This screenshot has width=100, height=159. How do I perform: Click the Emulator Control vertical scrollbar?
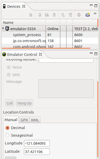(x=98, y=120)
